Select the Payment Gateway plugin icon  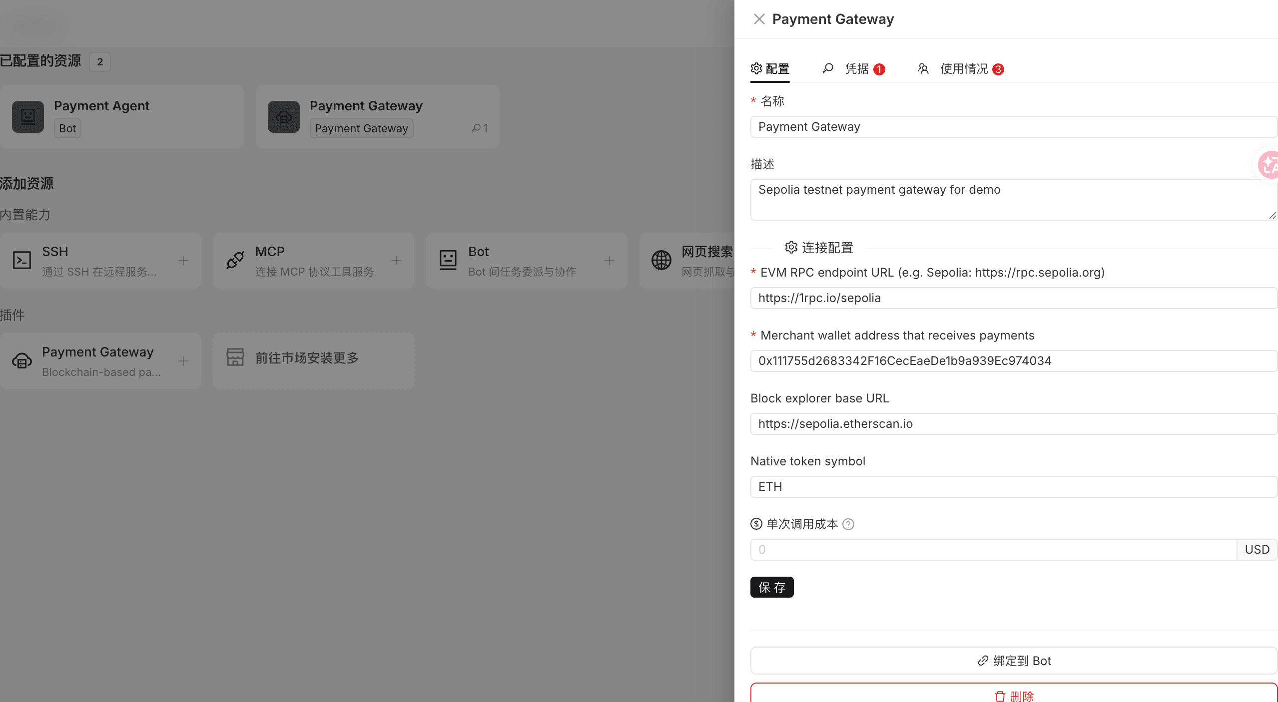point(21,360)
